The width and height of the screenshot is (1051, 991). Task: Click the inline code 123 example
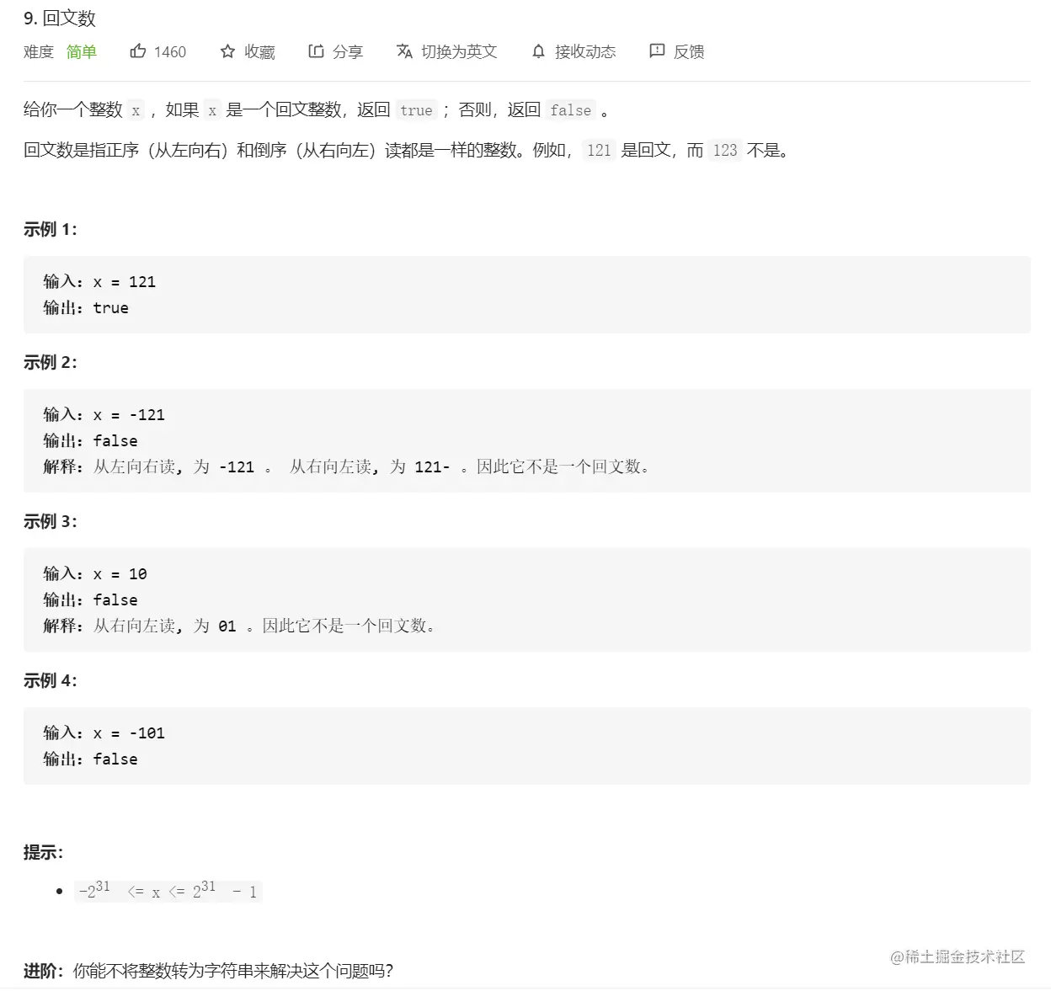coord(725,151)
